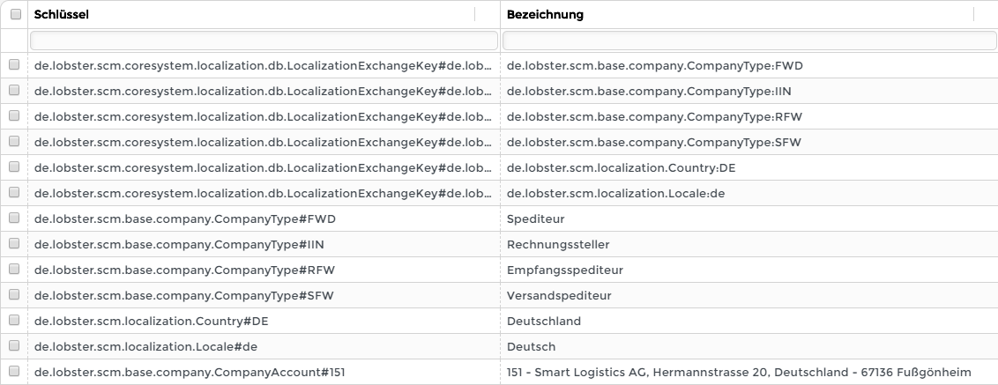Sort by Schlüssel column header
The image size is (998, 385).
click(62, 15)
